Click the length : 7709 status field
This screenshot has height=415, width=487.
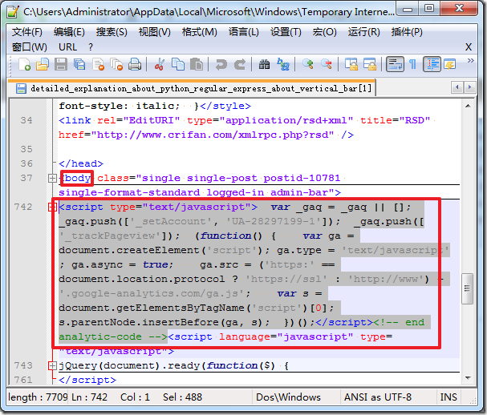click(x=38, y=397)
